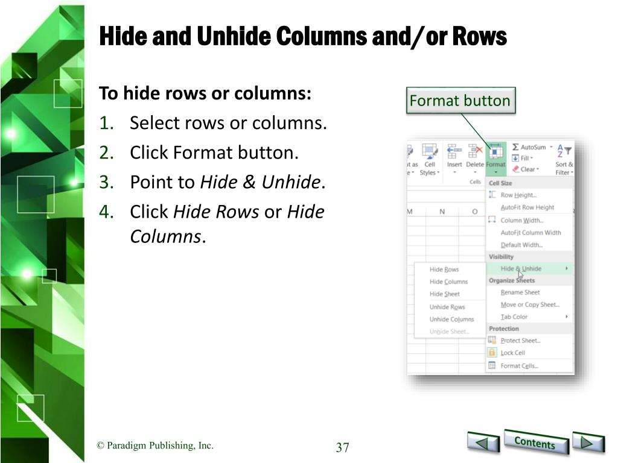Select column N header
This screenshot has height=463, width=618.
click(x=442, y=212)
